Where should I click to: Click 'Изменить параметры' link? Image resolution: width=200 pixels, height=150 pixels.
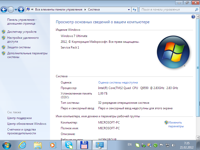click(176, 124)
